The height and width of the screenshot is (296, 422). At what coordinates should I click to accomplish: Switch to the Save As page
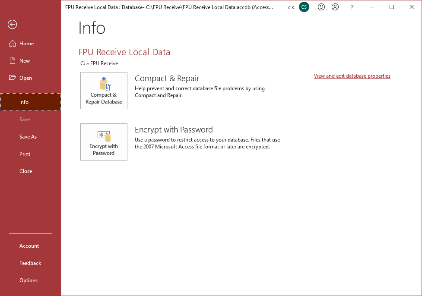28,137
